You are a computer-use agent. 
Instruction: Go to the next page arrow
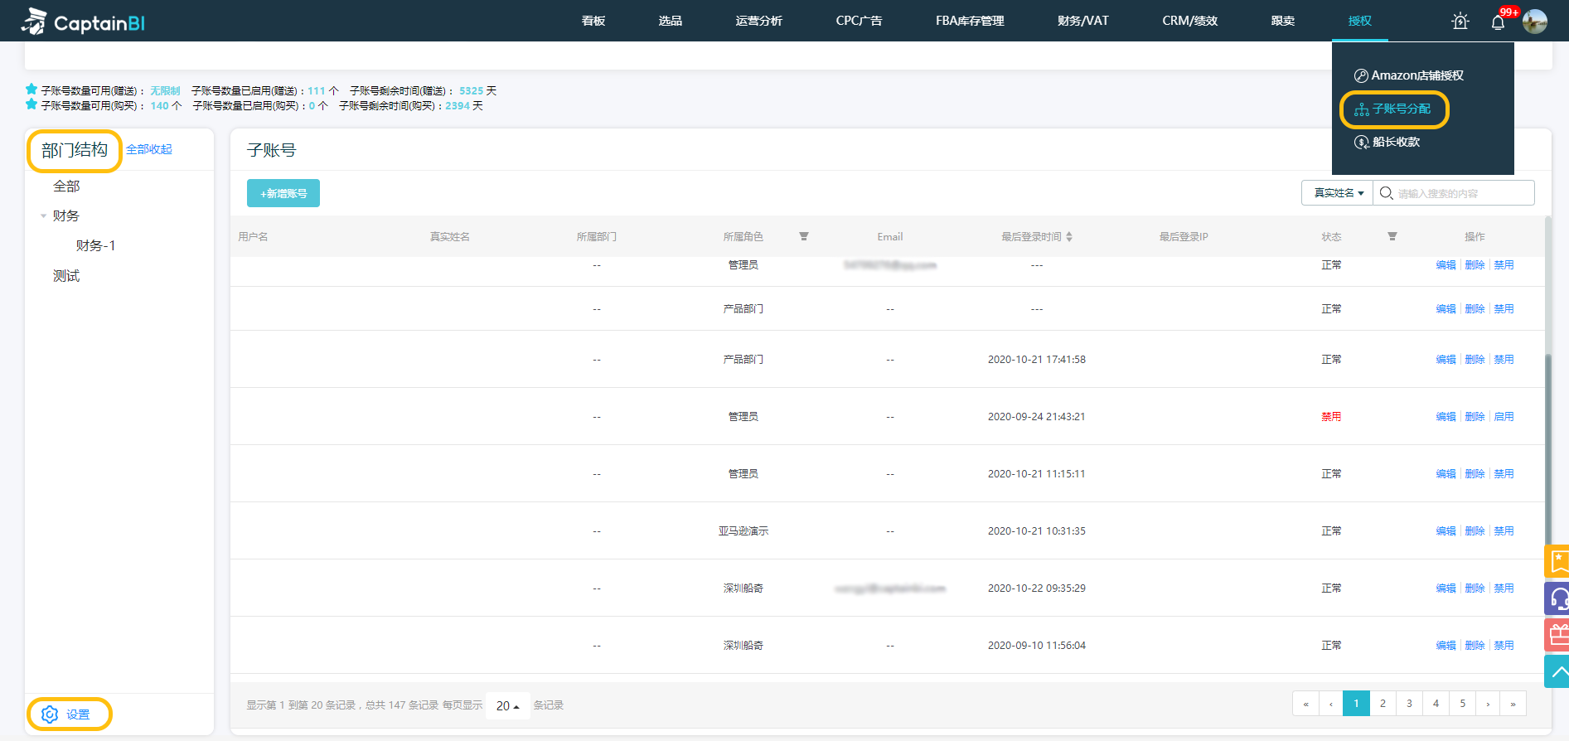tap(1488, 704)
